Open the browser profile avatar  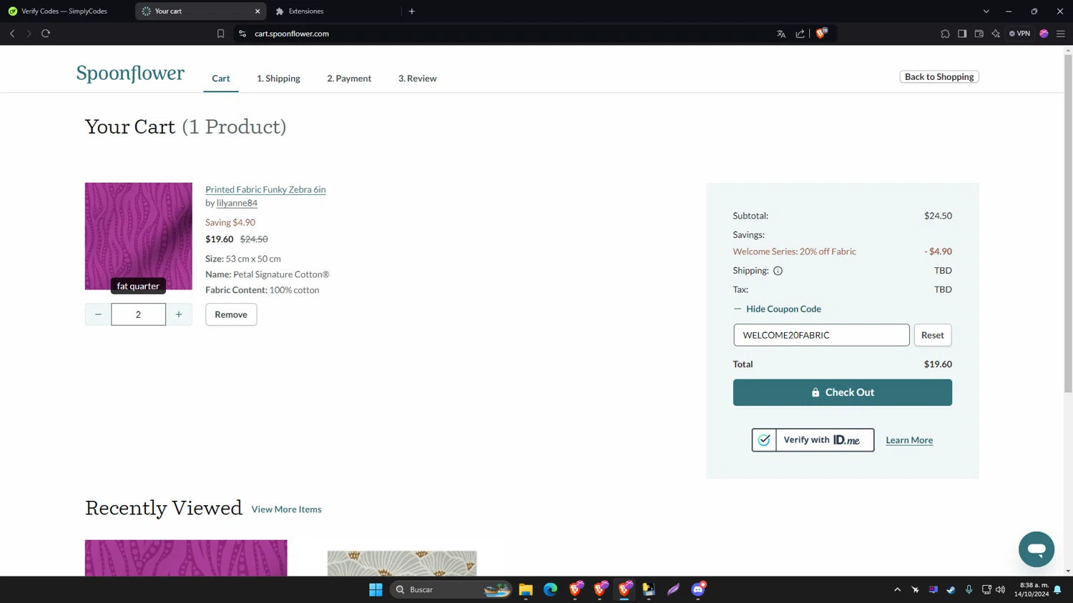pos(1044,34)
